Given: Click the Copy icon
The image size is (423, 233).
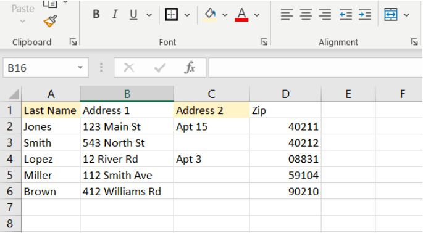Looking at the screenshot, I should pos(50,4).
